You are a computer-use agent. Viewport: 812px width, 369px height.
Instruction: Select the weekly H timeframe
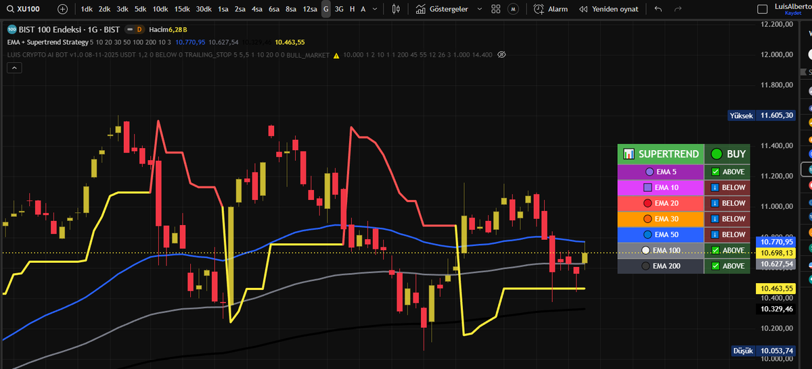[352, 9]
